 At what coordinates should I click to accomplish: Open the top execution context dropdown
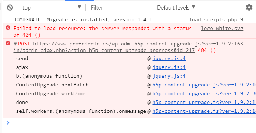(52, 7)
